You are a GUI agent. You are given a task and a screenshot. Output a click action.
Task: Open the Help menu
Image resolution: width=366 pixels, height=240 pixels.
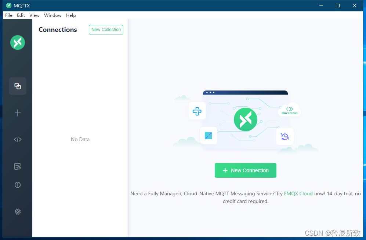71,15
